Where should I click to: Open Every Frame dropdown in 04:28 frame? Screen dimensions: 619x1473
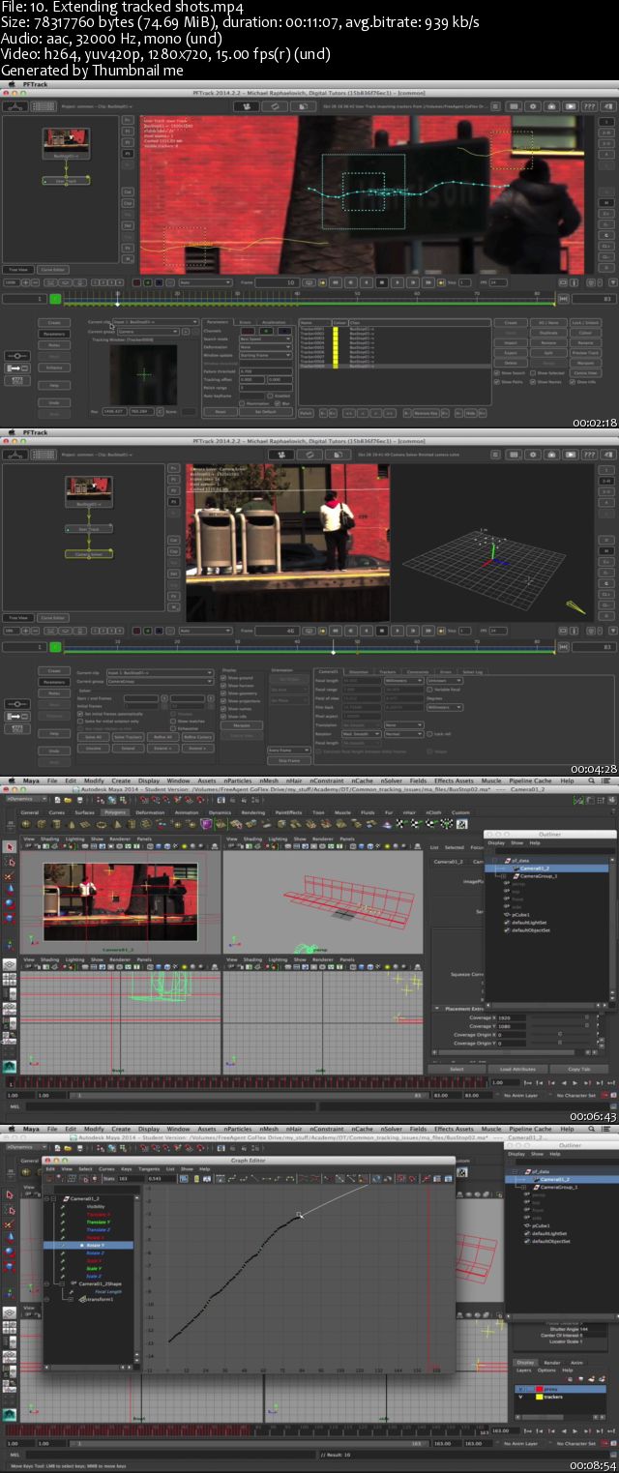pos(288,750)
